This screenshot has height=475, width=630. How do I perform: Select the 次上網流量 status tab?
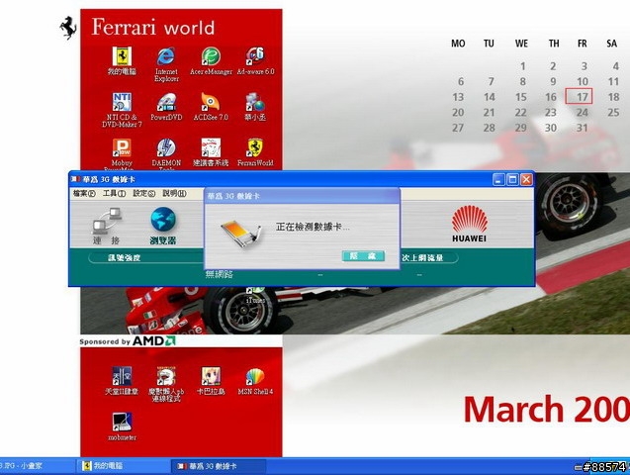click(422, 258)
